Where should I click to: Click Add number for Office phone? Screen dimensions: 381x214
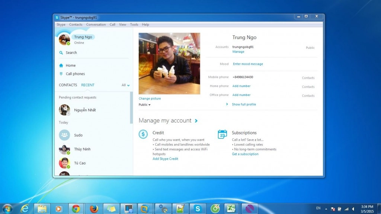[241, 95]
